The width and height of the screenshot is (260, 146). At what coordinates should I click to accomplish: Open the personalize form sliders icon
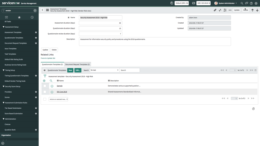point(225,10)
